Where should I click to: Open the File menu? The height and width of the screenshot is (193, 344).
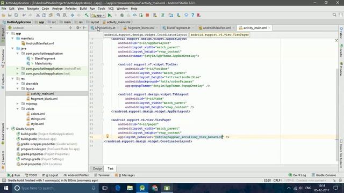click(x=4, y=9)
